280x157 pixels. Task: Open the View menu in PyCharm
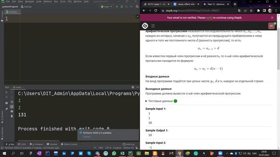click(x=20, y=1)
